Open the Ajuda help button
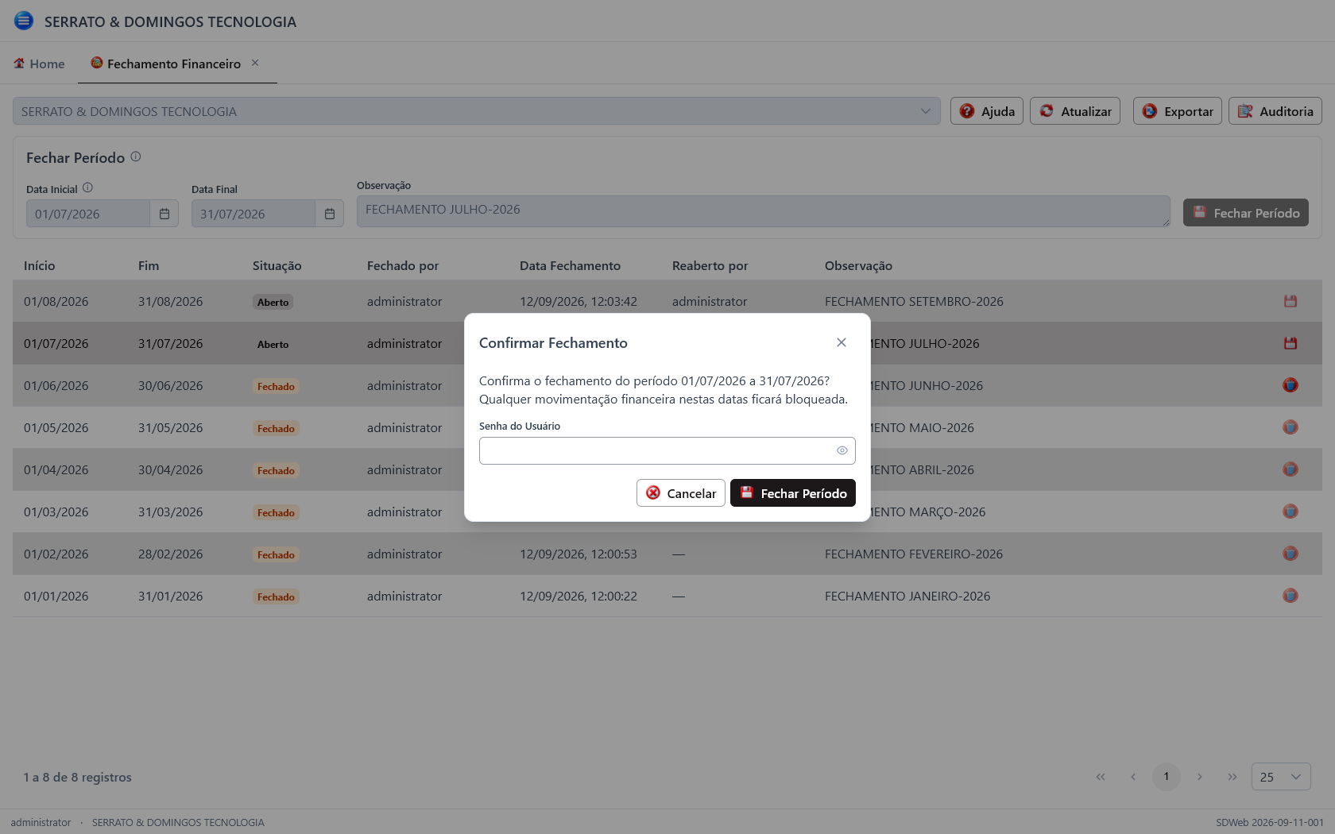 986,111
